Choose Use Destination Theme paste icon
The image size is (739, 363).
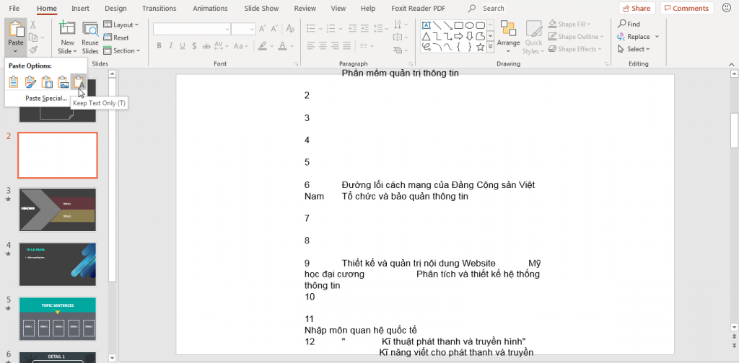pyautogui.click(x=14, y=82)
